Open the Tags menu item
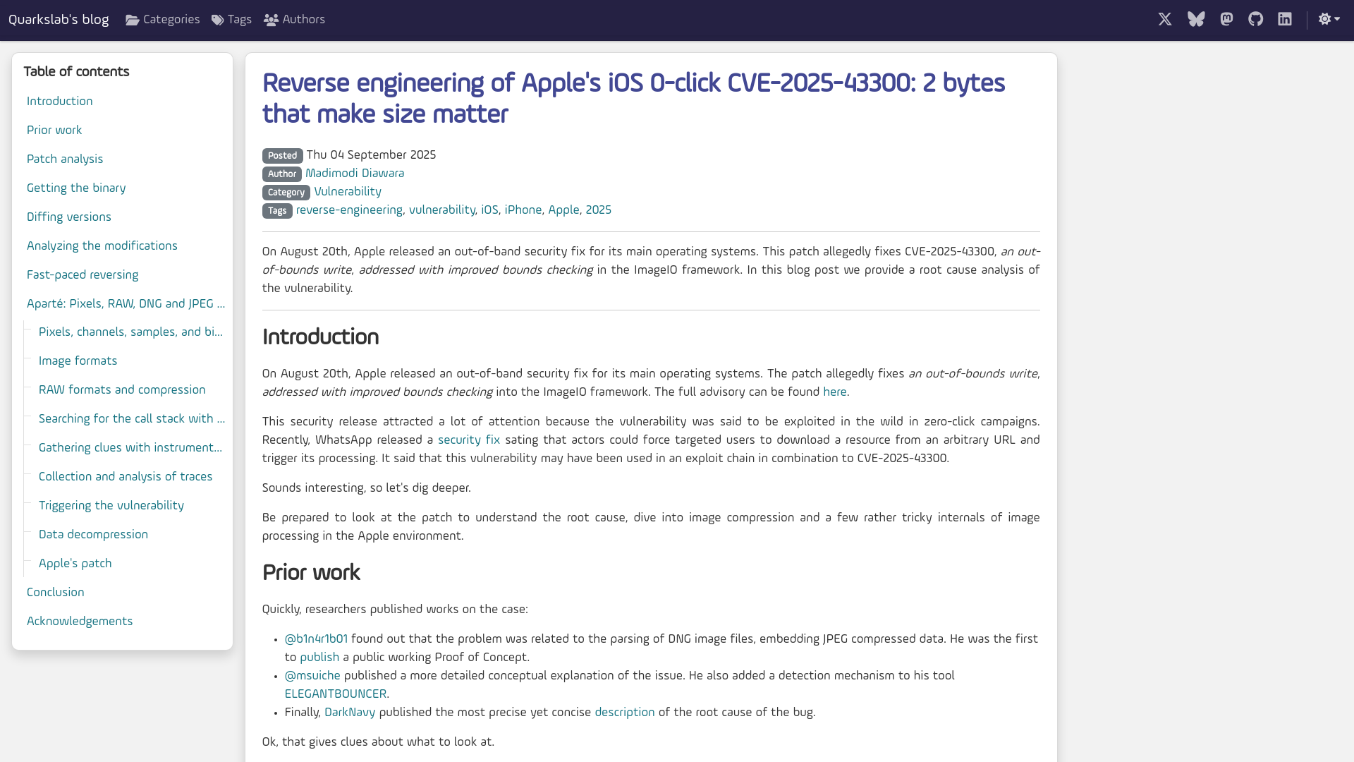The height and width of the screenshot is (762, 1354). 231,20
